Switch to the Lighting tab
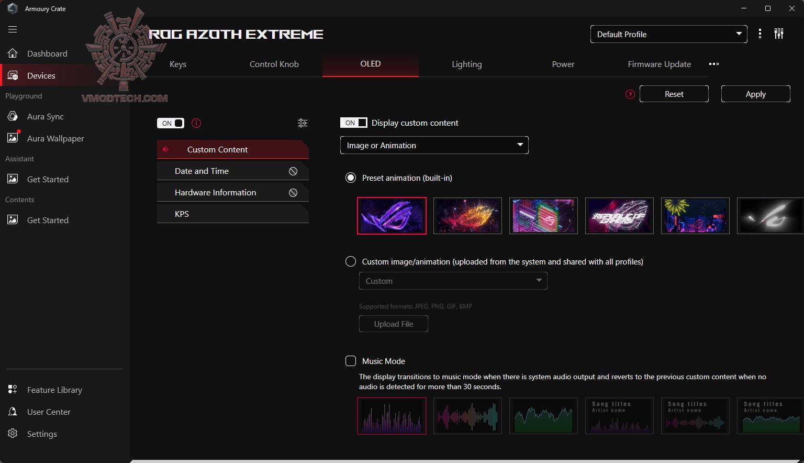804x463 pixels. 467,64
